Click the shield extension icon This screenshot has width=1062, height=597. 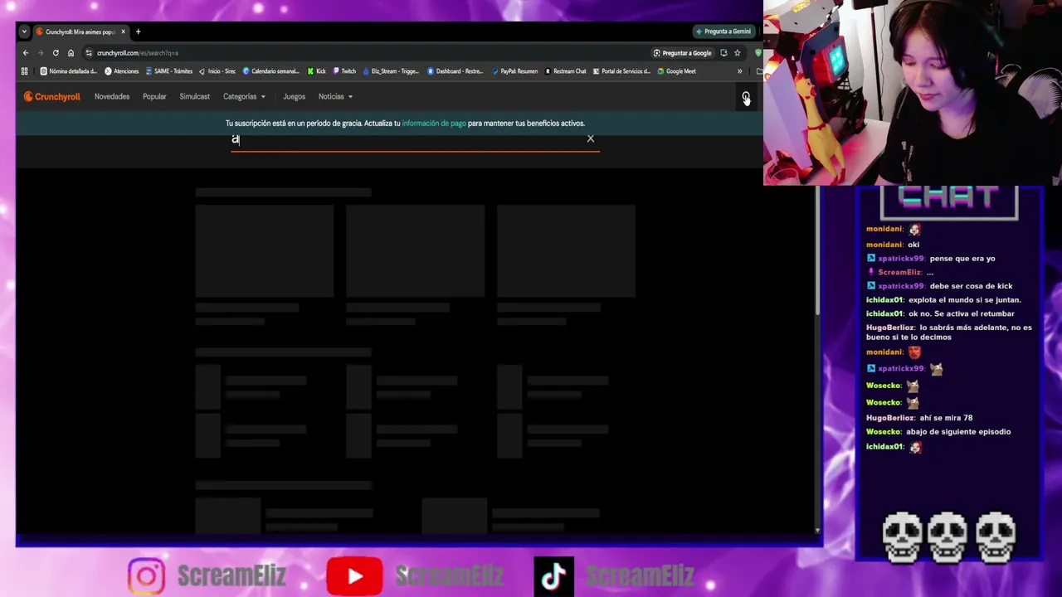757,53
